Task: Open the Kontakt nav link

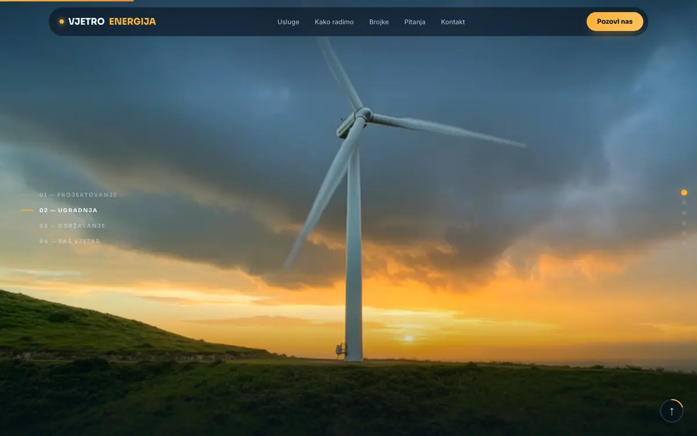Action: point(452,22)
